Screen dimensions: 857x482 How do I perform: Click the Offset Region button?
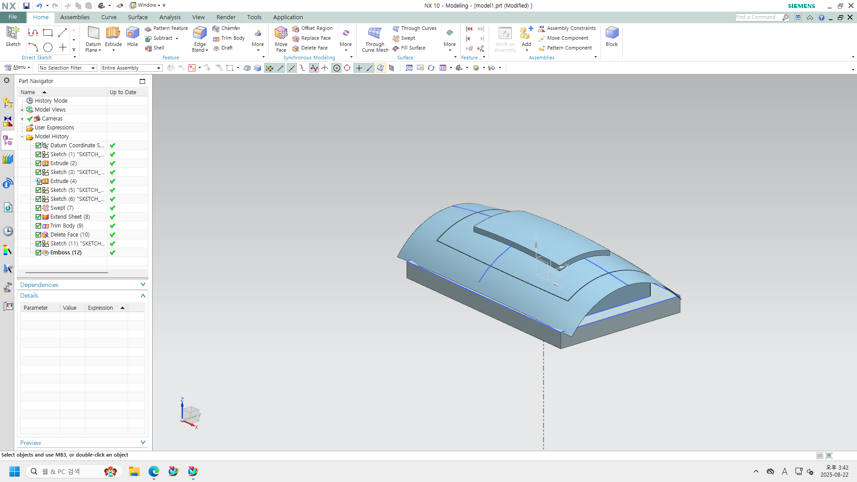[313, 28]
